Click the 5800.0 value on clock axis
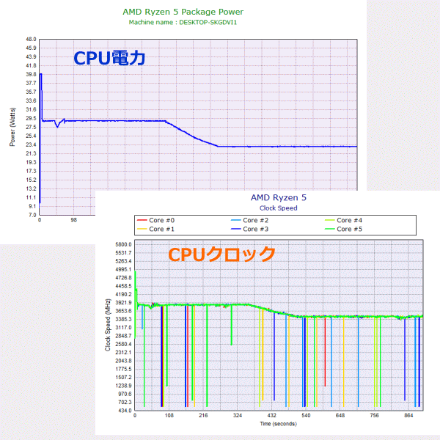This screenshot has width=440, height=440. [123, 244]
